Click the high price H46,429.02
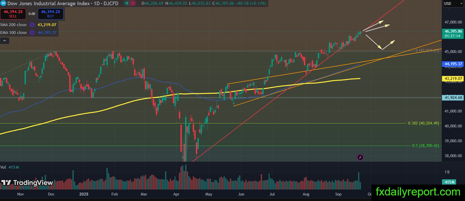The image size is (465, 201). tap(176, 3)
